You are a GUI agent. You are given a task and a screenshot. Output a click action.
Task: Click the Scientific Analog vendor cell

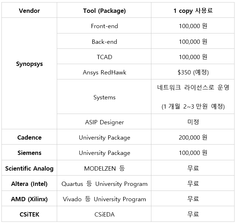click(29, 168)
